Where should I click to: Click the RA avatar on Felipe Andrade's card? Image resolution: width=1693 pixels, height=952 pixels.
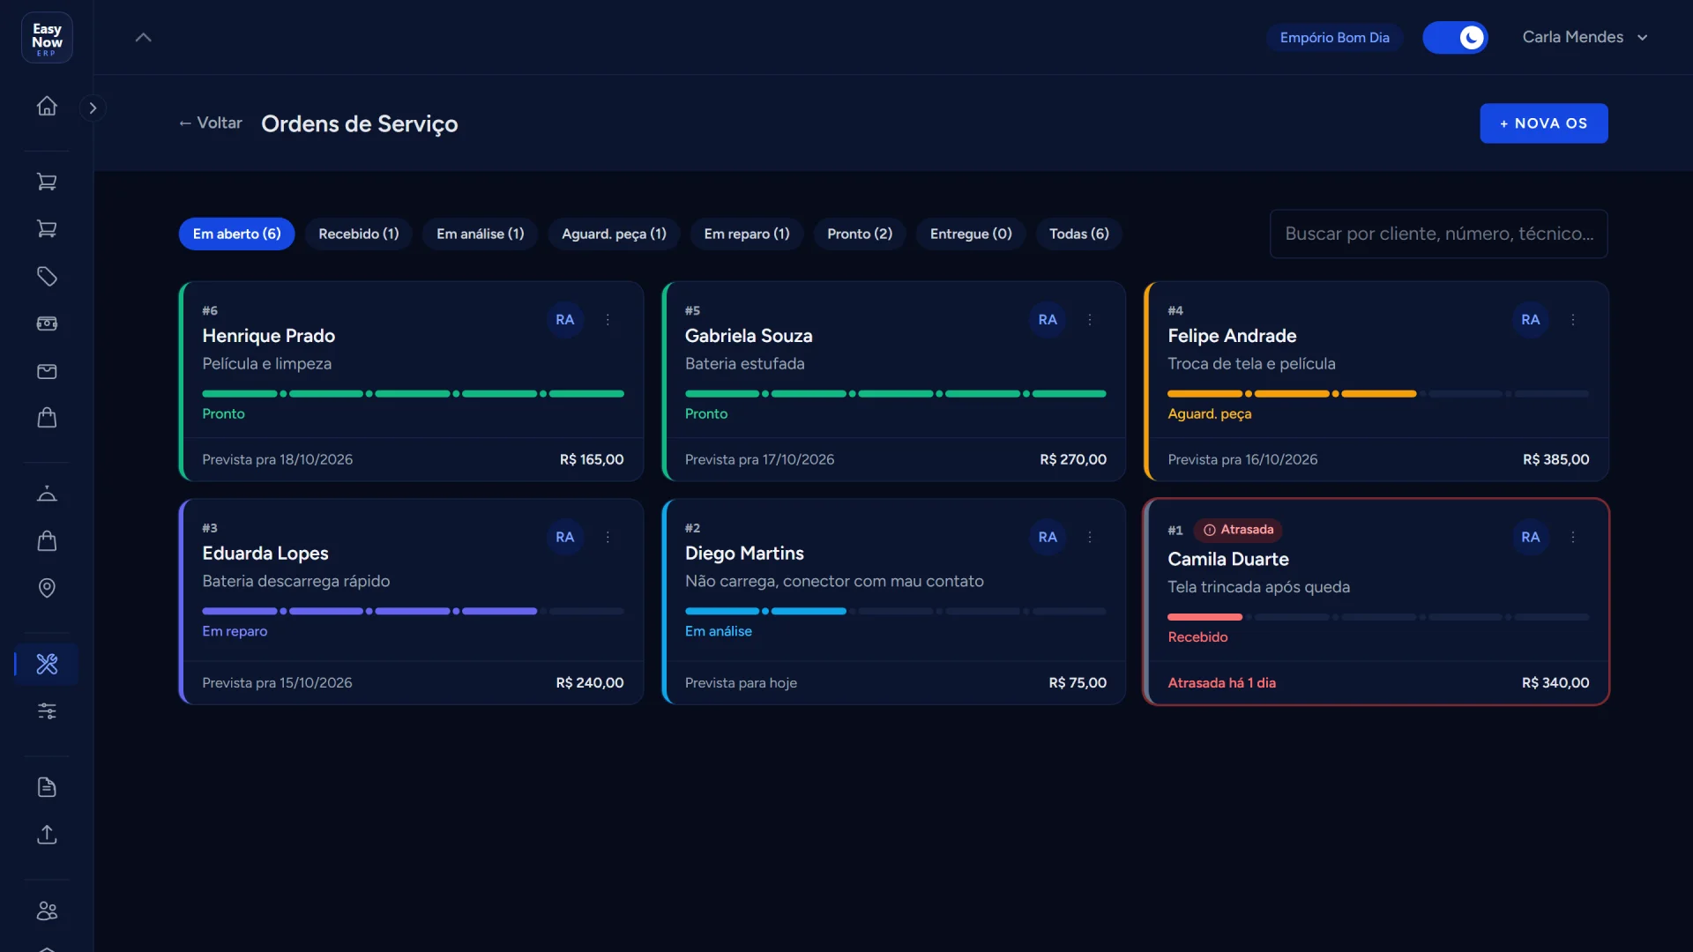(1531, 320)
